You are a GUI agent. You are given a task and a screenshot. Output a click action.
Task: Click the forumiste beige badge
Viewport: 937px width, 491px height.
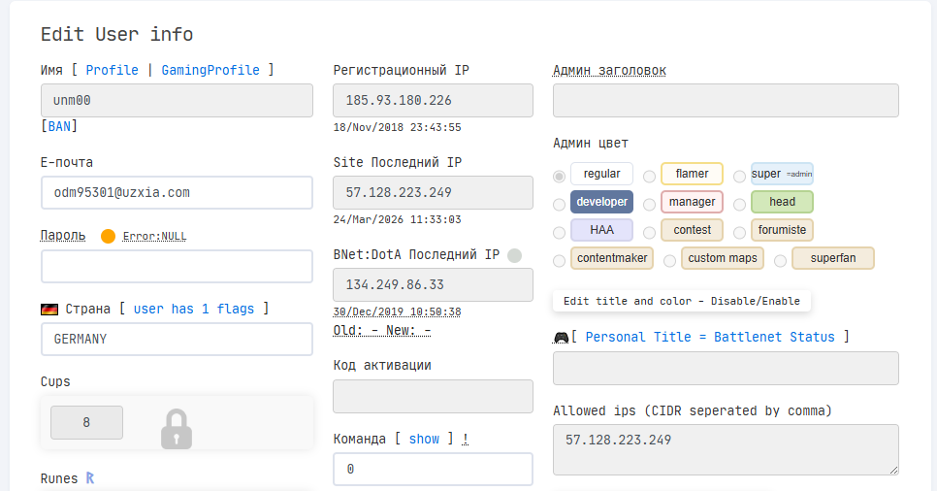(782, 230)
